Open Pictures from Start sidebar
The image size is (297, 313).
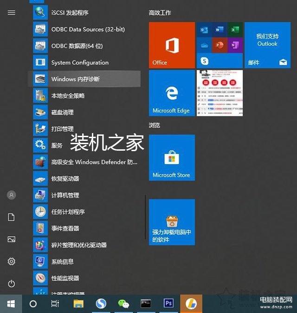coord(11,239)
